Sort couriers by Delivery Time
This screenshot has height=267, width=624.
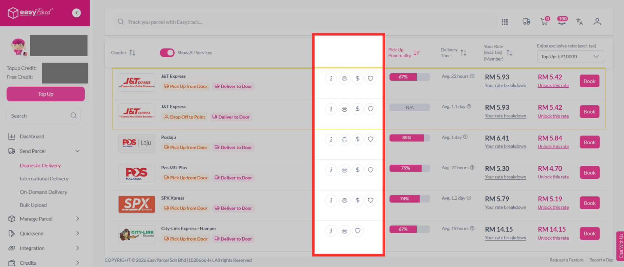click(454, 53)
